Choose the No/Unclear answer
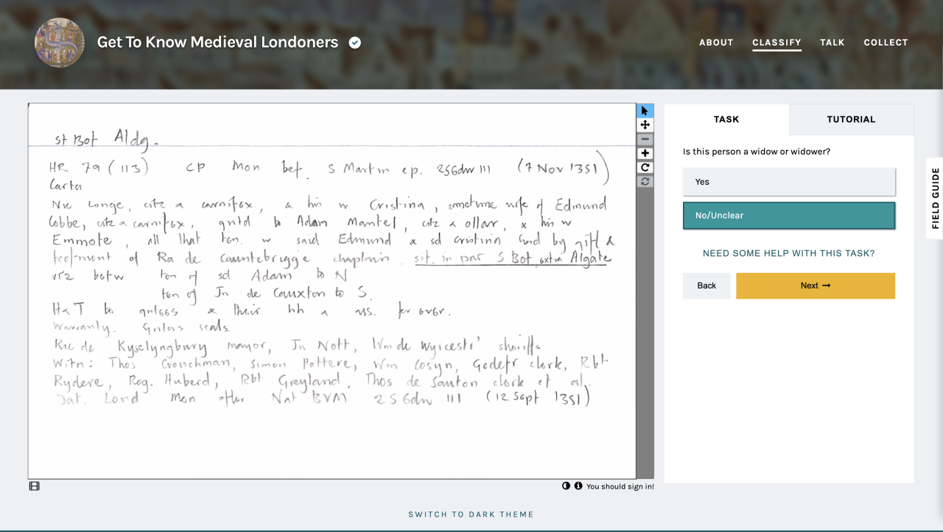This screenshot has width=943, height=532. 789,216
